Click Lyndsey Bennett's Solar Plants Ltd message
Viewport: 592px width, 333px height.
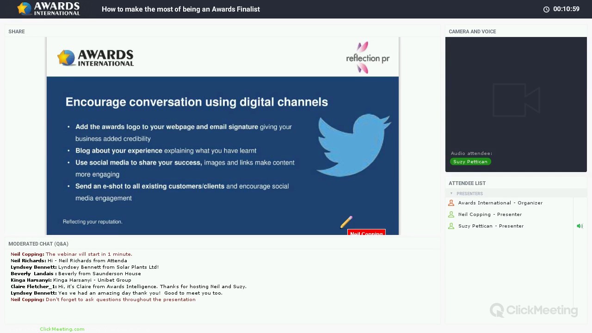tap(85, 267)
